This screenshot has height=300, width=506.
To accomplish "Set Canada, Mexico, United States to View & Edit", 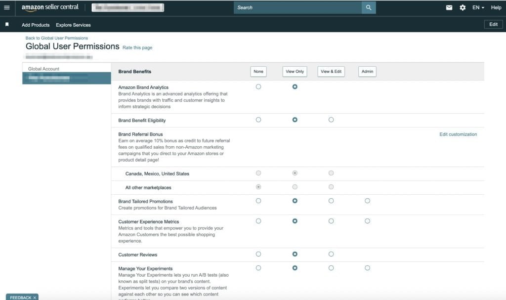I will click(x=331, y=173).
